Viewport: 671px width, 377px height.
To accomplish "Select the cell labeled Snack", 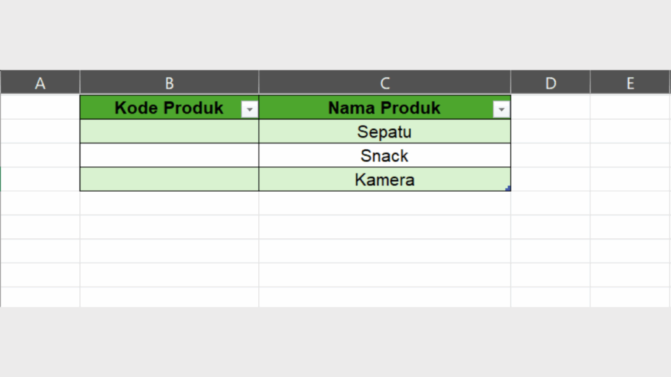I will pyautogui.click(x=385, y=155).
